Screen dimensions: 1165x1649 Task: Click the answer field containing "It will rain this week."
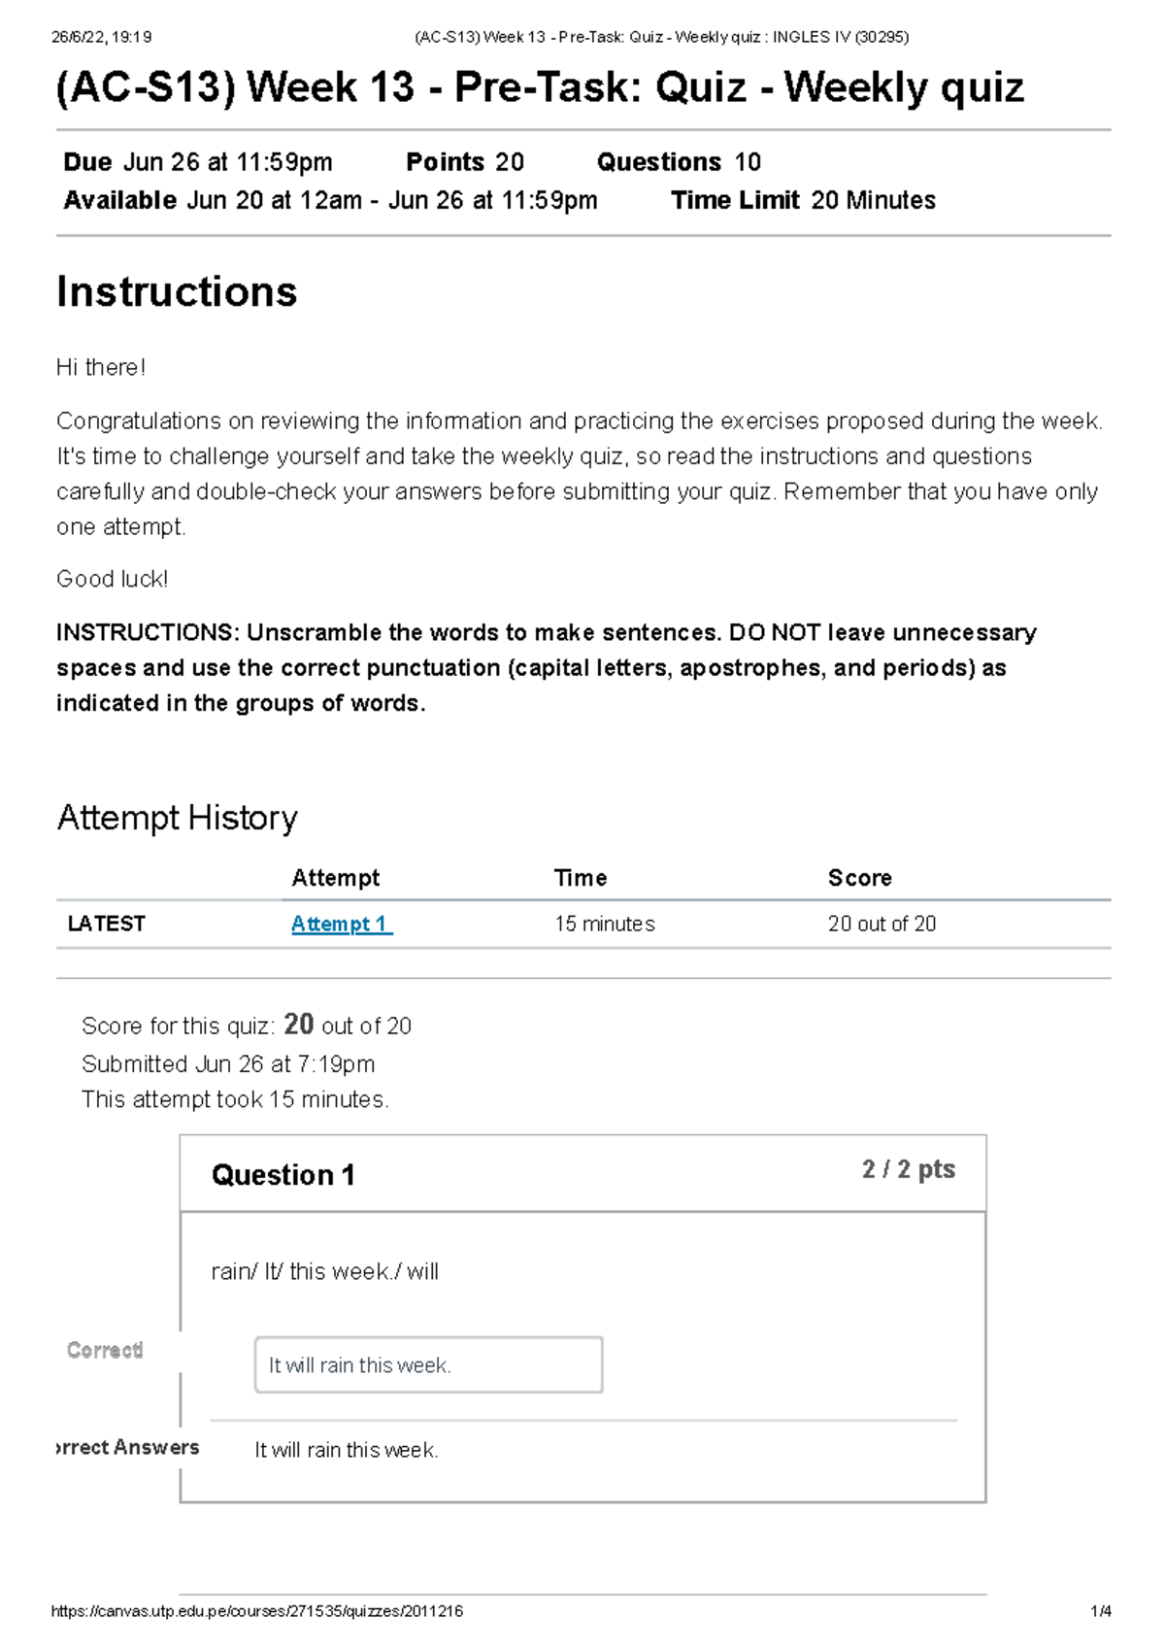(x=428, y=1364)
